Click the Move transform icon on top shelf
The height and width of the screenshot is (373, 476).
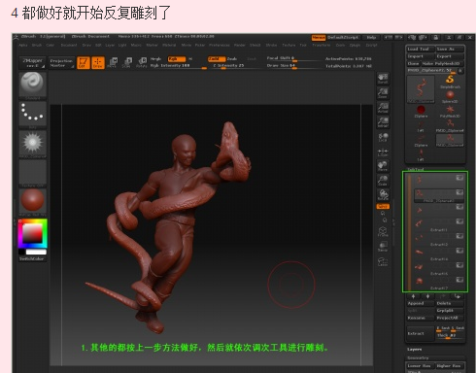pos(113,62)
